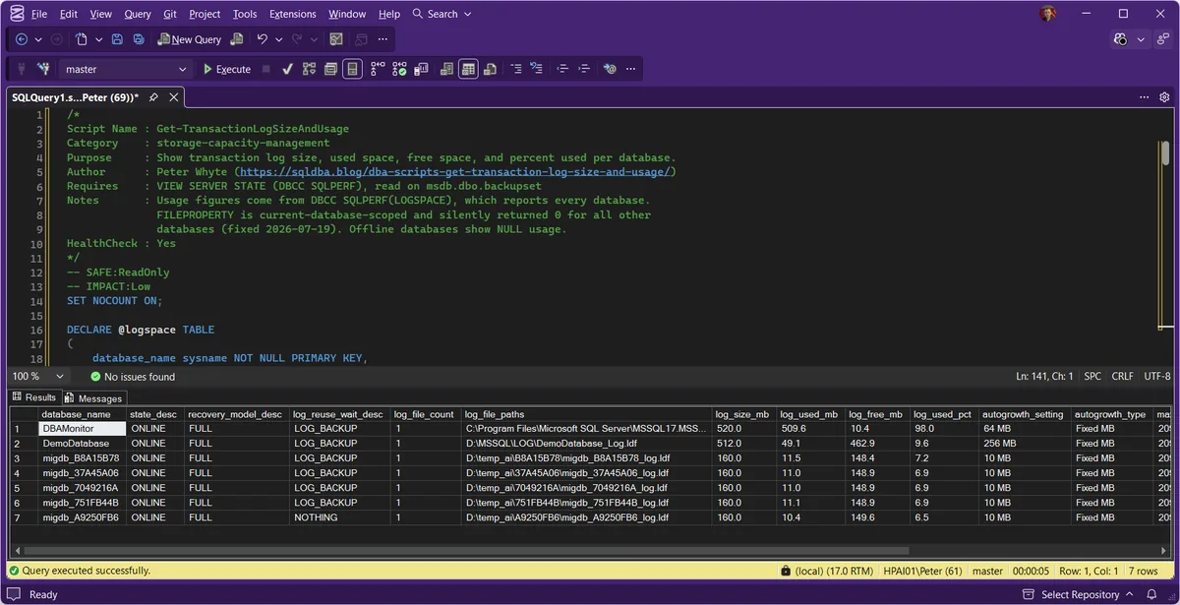1180x605 pixels.
Task: Toggle the IntelliSense enabled icon
Action: coord(352,69)
